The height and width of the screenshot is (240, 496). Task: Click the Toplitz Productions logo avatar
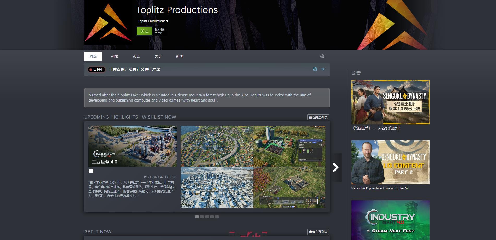click(108, 22)
